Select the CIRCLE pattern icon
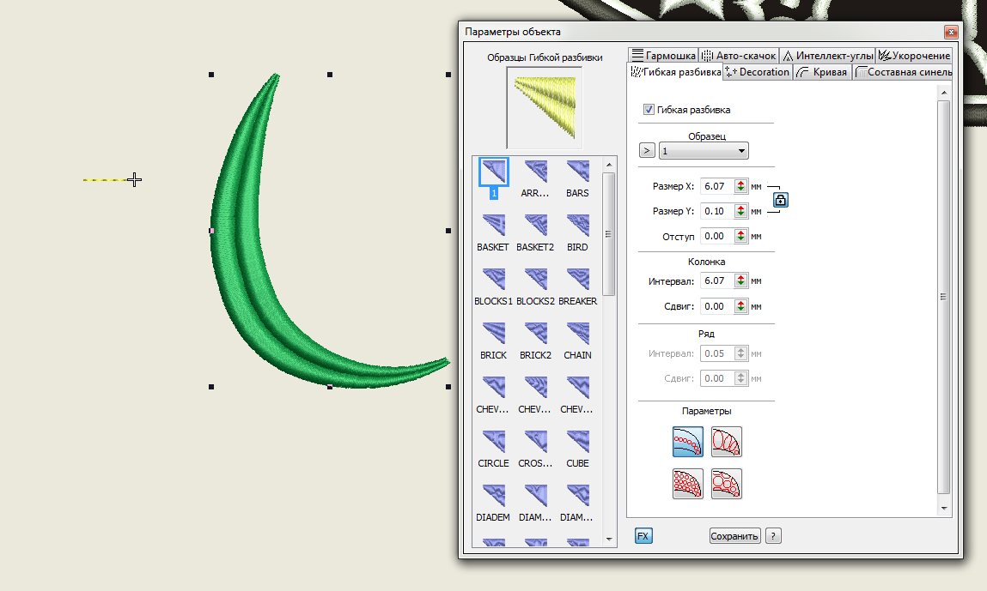Image resolution: width=987 pixels, height=591 pixels. click(493, 442)
